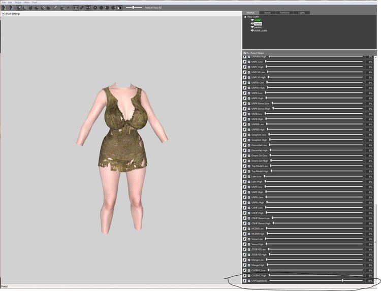Click the 3D outfit model preview

[x=122, y=159]
